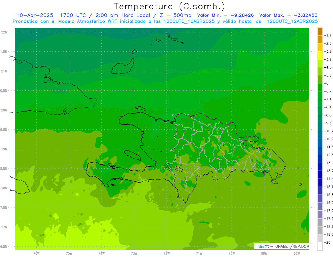The image size is (333, 257).
Task: Click the '-13' colorbar label
Action: pos(327,163)
